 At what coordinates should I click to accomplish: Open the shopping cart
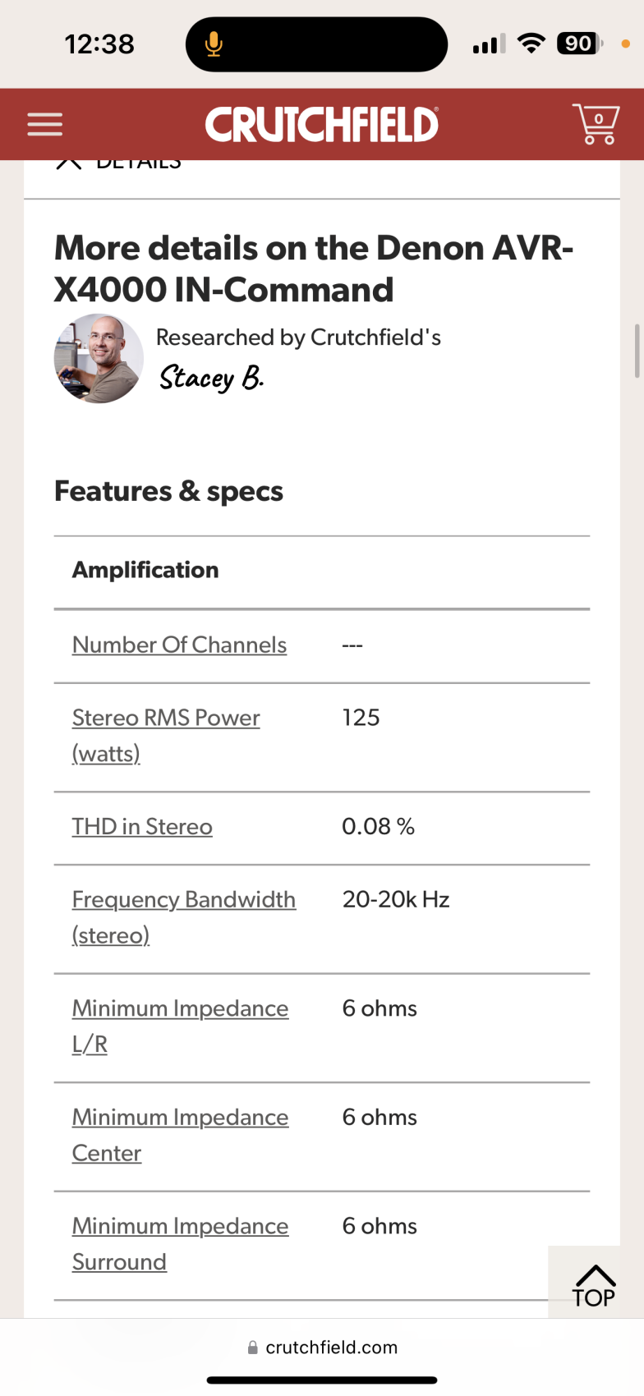point(596,124)
